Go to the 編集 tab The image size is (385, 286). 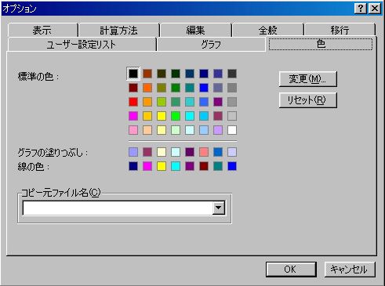pos(196,31)
